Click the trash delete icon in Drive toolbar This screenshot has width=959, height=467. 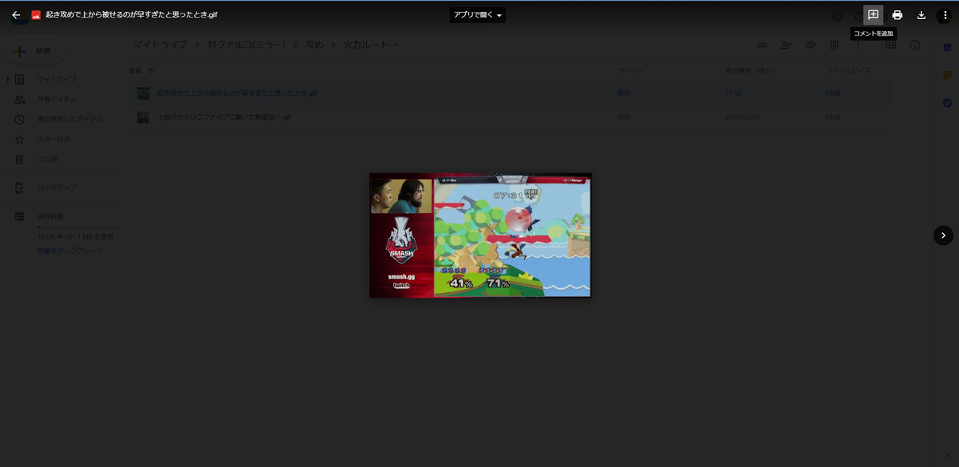coord(834,45)
